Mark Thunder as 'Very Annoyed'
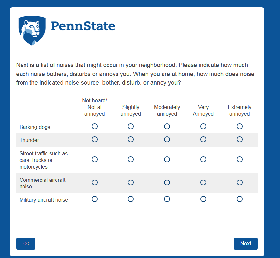The height and width of the screenshot is (258, 280). pos(203,139)
